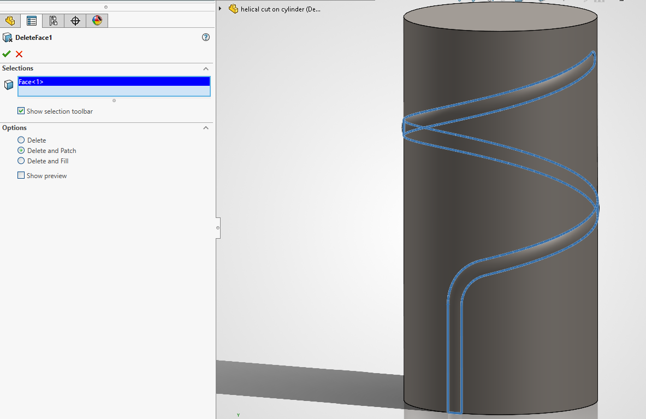This screenshot has width=646, height=419.
Task: Accept DeleteFace with the green checkmark
Action: pyautogui.click(x=7, y=54)
